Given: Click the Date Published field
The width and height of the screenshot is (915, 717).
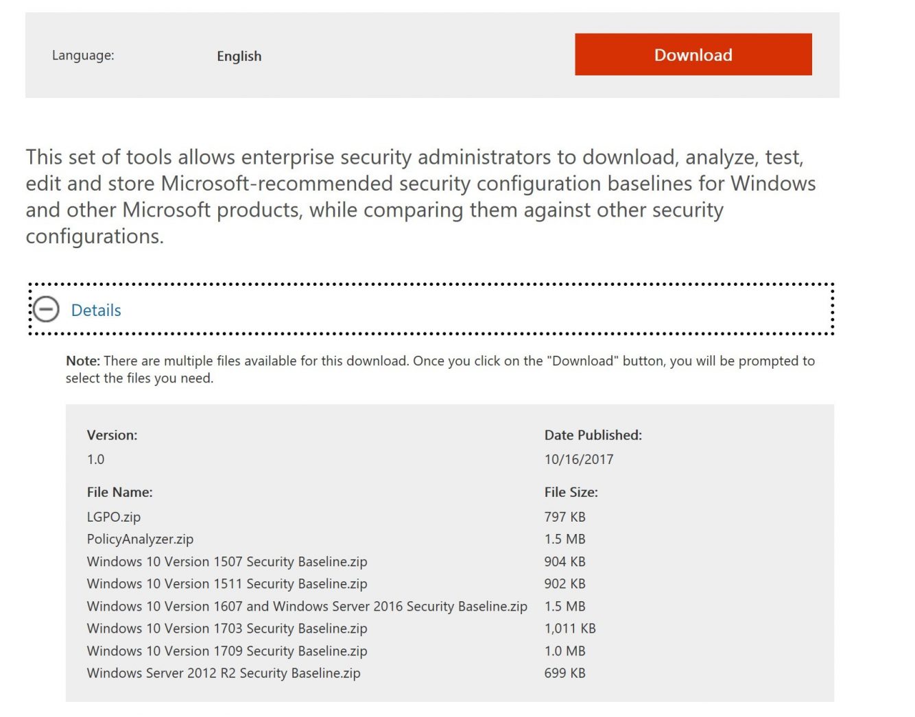Looking at the screenshot, I should coord(593,435).
